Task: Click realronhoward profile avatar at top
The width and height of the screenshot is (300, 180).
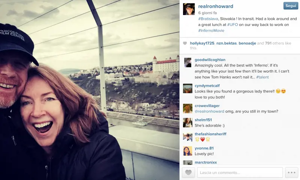Action: pos(189,9)
